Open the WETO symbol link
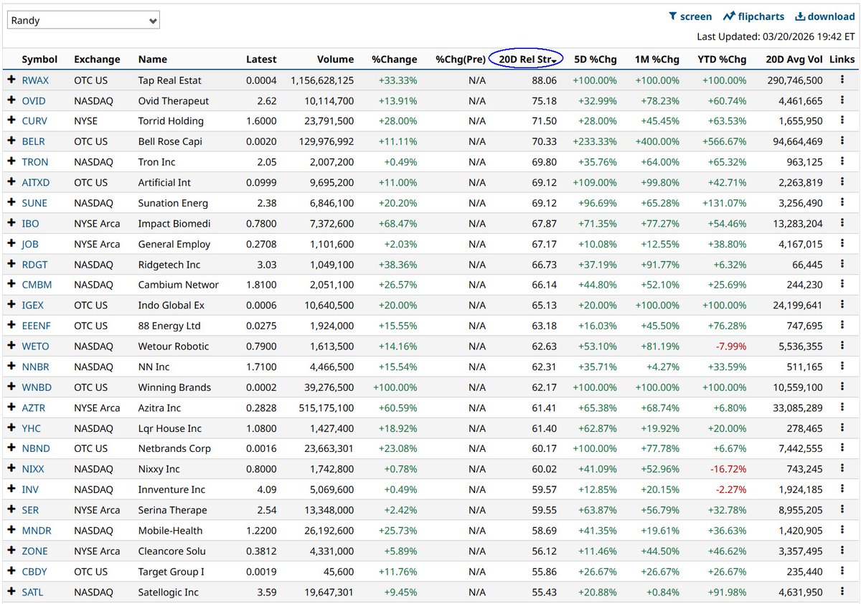The image size is (861, 604). [35, 346]
